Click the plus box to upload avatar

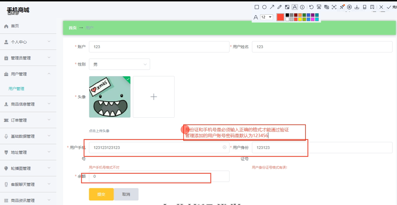[x=154, y=97]
